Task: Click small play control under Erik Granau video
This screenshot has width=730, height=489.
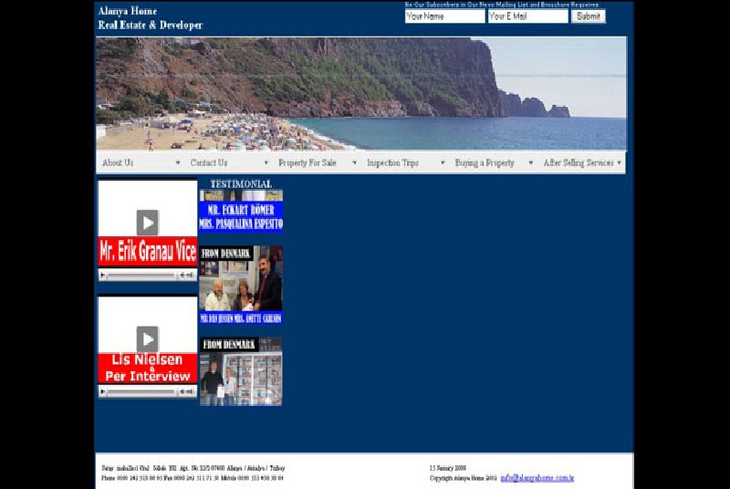Action: click(x=103, y=275)
